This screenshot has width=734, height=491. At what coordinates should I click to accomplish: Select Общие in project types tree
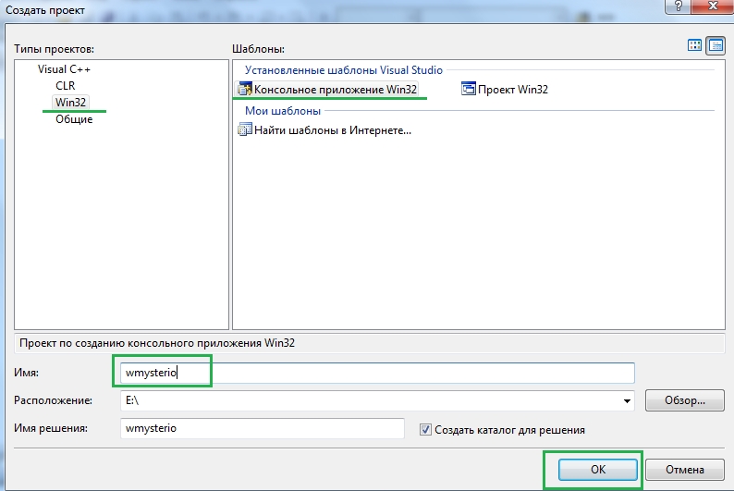tap(74, 119)
